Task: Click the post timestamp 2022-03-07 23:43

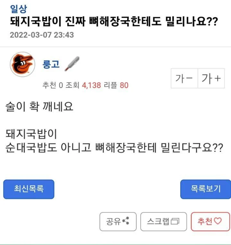Action: [x=42, y=35]
